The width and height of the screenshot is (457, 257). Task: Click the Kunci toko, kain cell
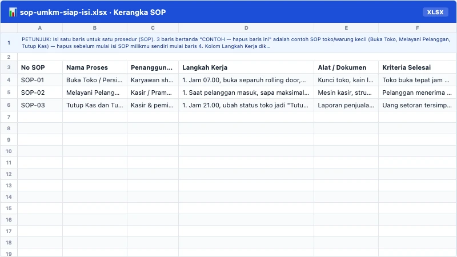[346, 80]
